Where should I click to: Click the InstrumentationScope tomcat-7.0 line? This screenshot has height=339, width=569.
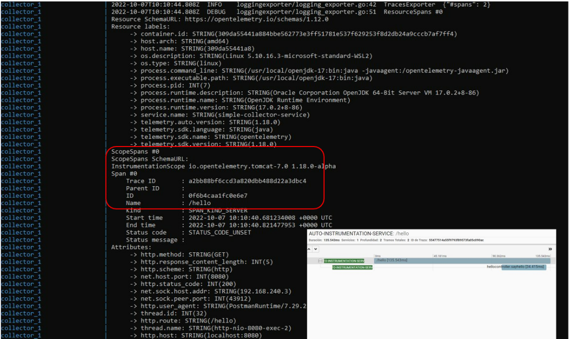(223, 166)
